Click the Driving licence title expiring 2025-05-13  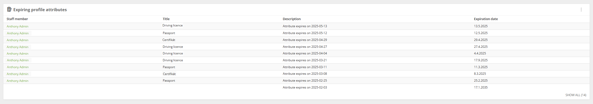point(173,25)
